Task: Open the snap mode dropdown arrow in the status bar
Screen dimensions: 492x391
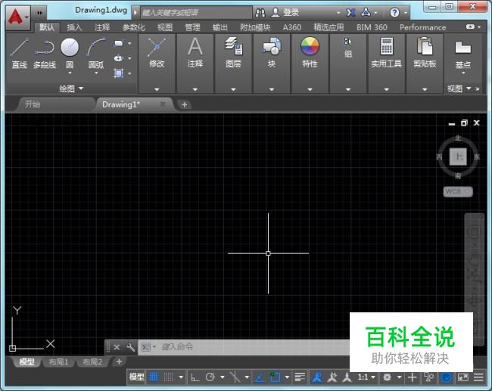Action: pyautogui.click(x=181, y=377)
